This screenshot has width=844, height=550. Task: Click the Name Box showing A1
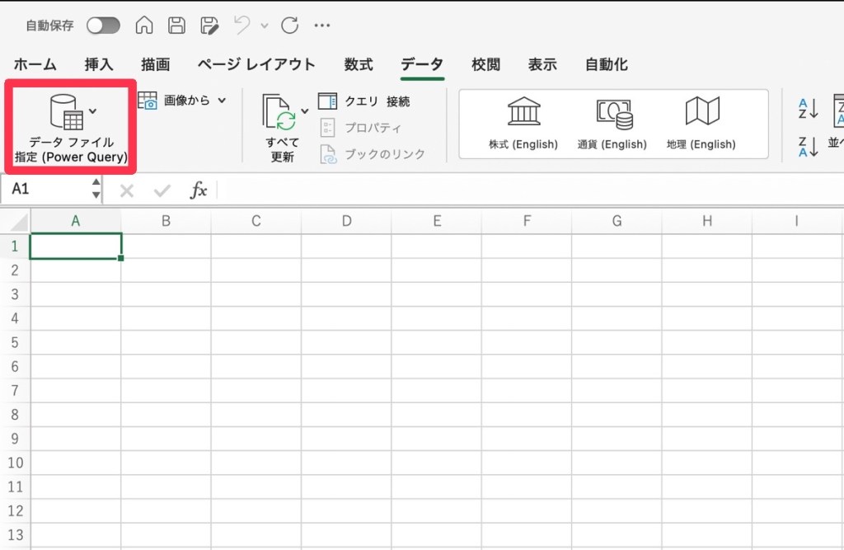[45, 190]
